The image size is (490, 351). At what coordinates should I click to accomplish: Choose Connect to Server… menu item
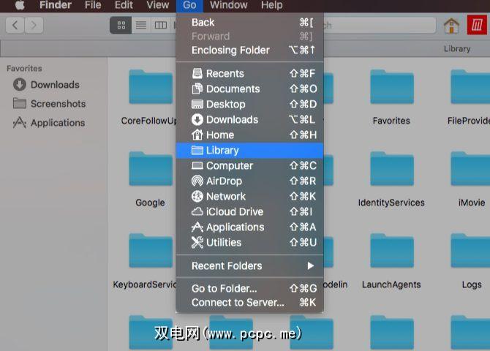pos(249,303)
